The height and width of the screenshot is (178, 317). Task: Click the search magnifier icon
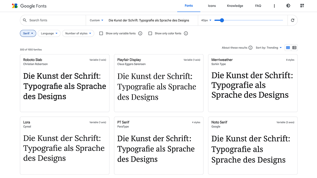(25, 20)
